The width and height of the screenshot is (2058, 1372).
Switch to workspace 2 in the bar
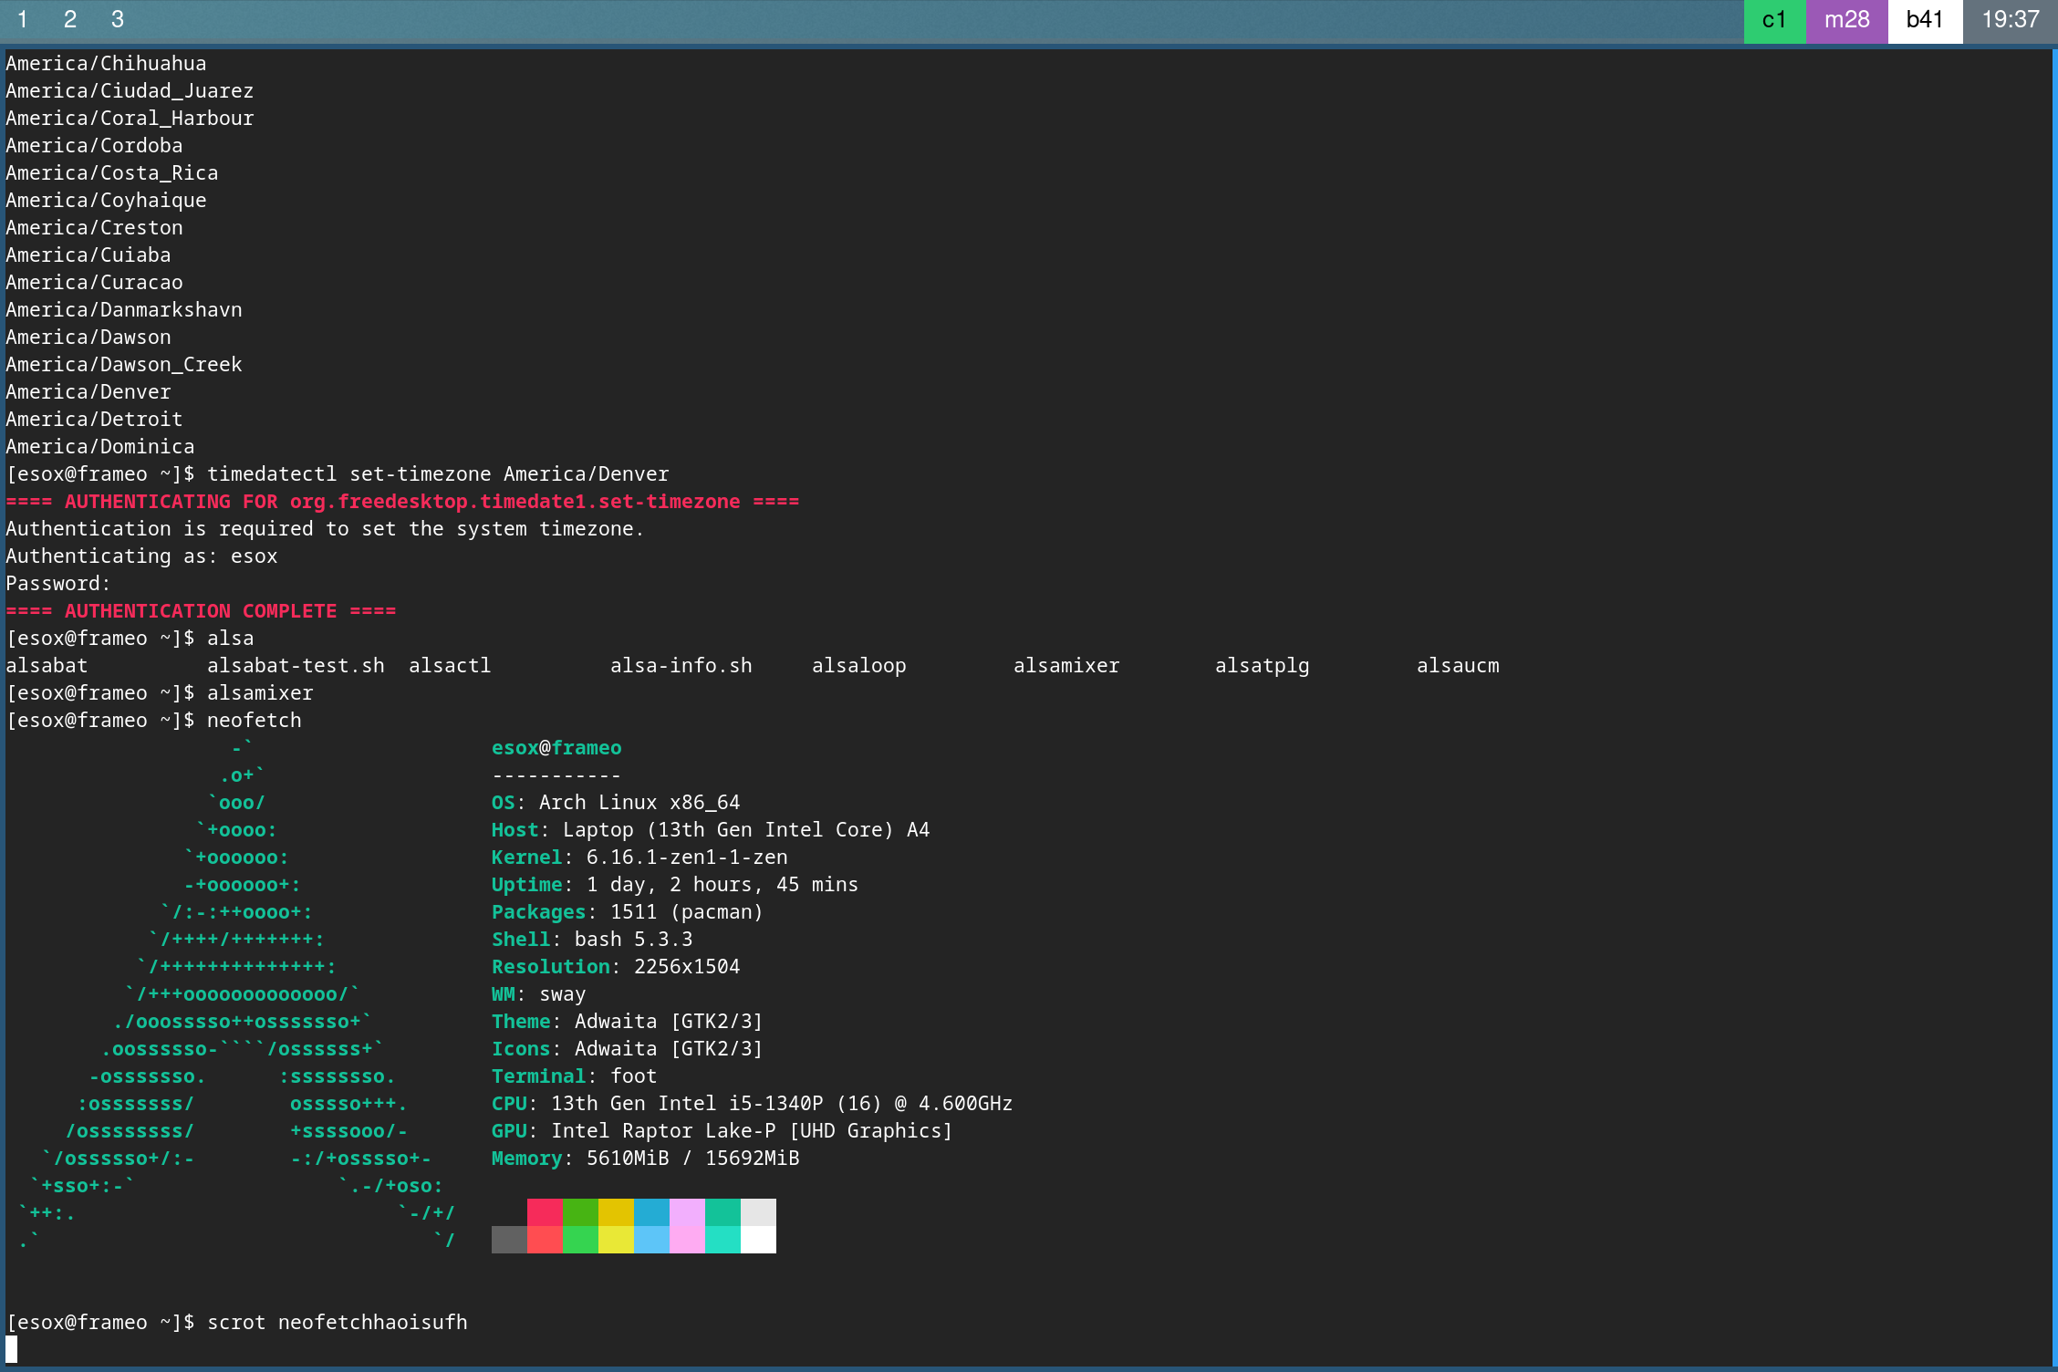(x=69, y=19)
